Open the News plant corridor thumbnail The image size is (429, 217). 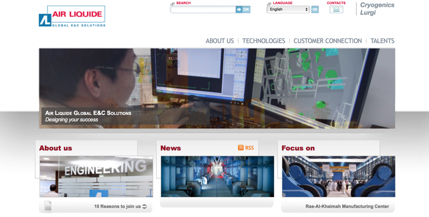click(217, 176)
